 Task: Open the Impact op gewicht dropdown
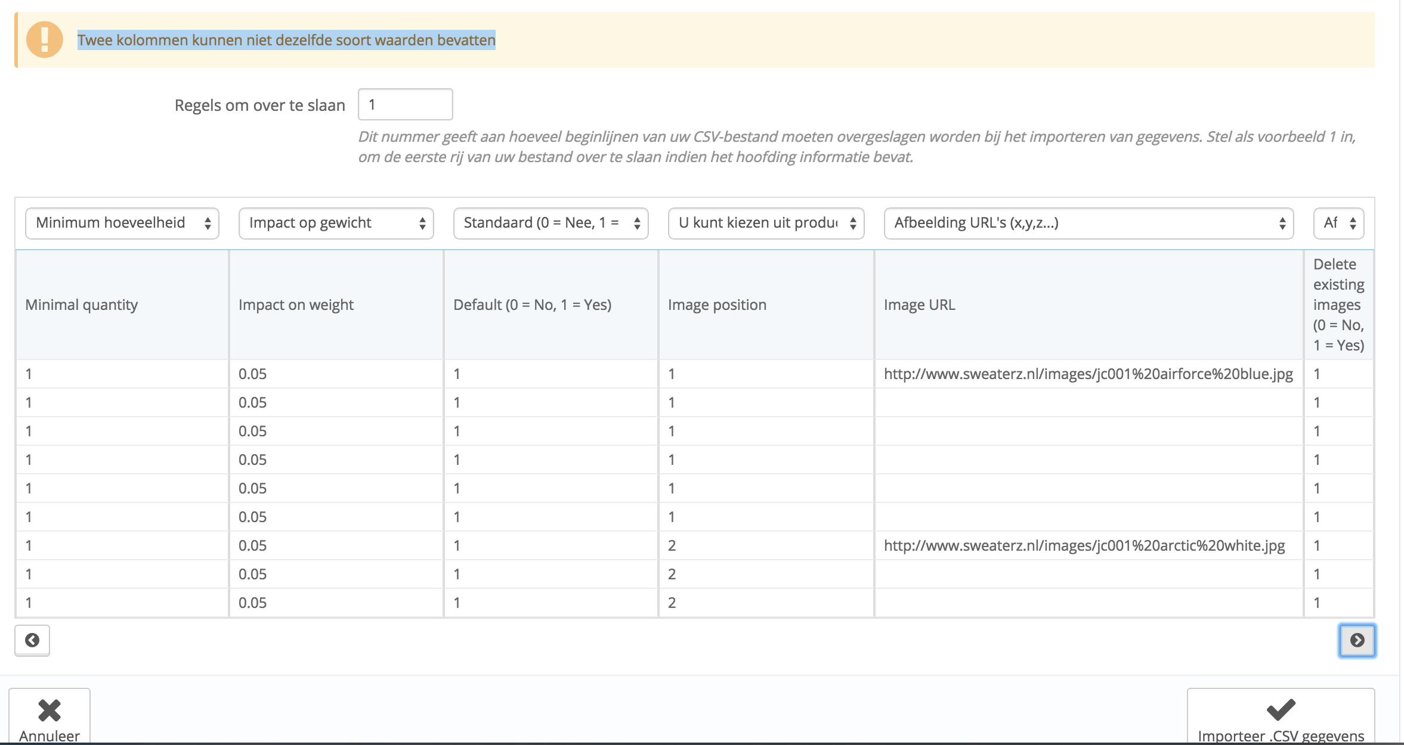[336, 223]
